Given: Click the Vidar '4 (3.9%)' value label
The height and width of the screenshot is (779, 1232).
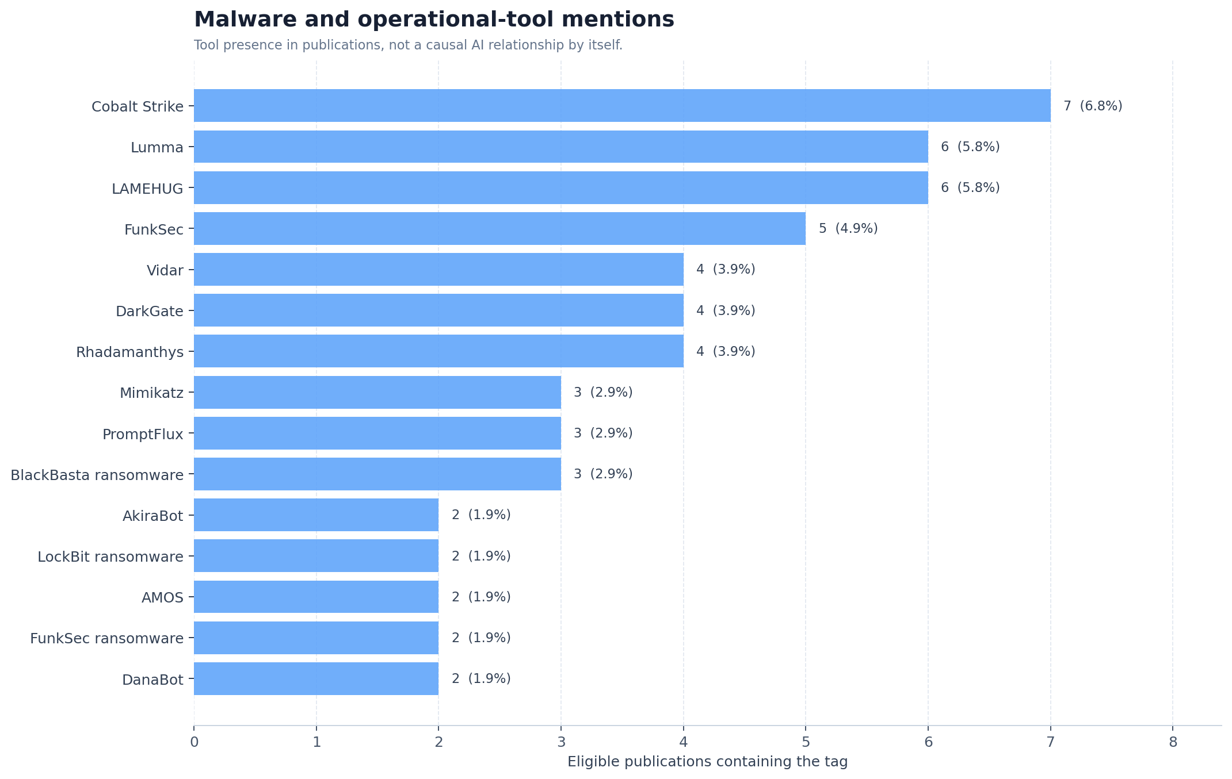Looking at the screenshot, I should coord(726,269).
